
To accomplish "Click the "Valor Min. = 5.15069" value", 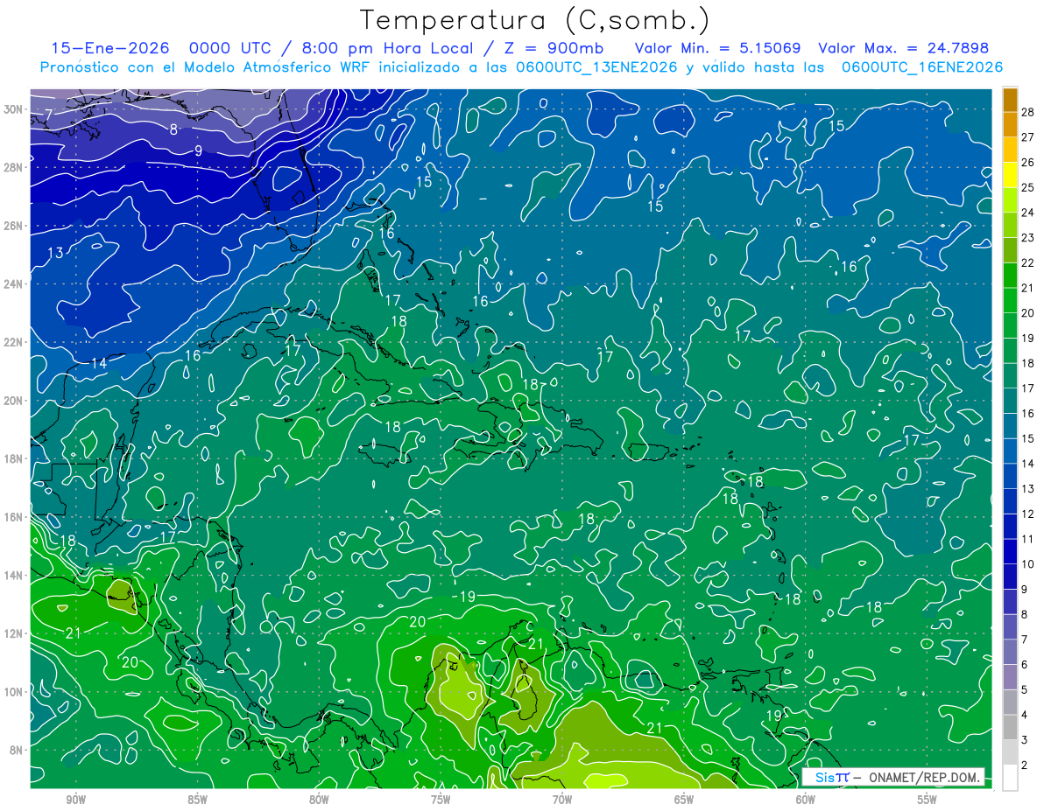I will click(718, 48).
